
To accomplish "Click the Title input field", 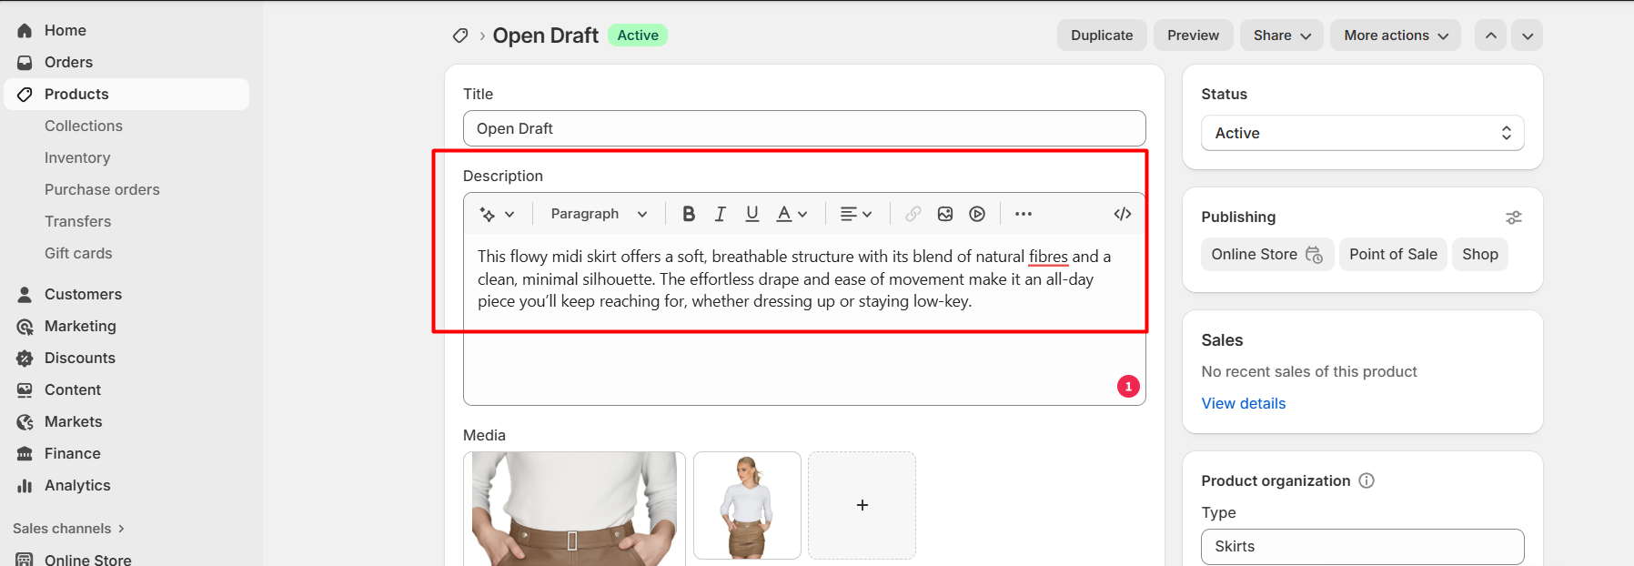I will point(804,128).
